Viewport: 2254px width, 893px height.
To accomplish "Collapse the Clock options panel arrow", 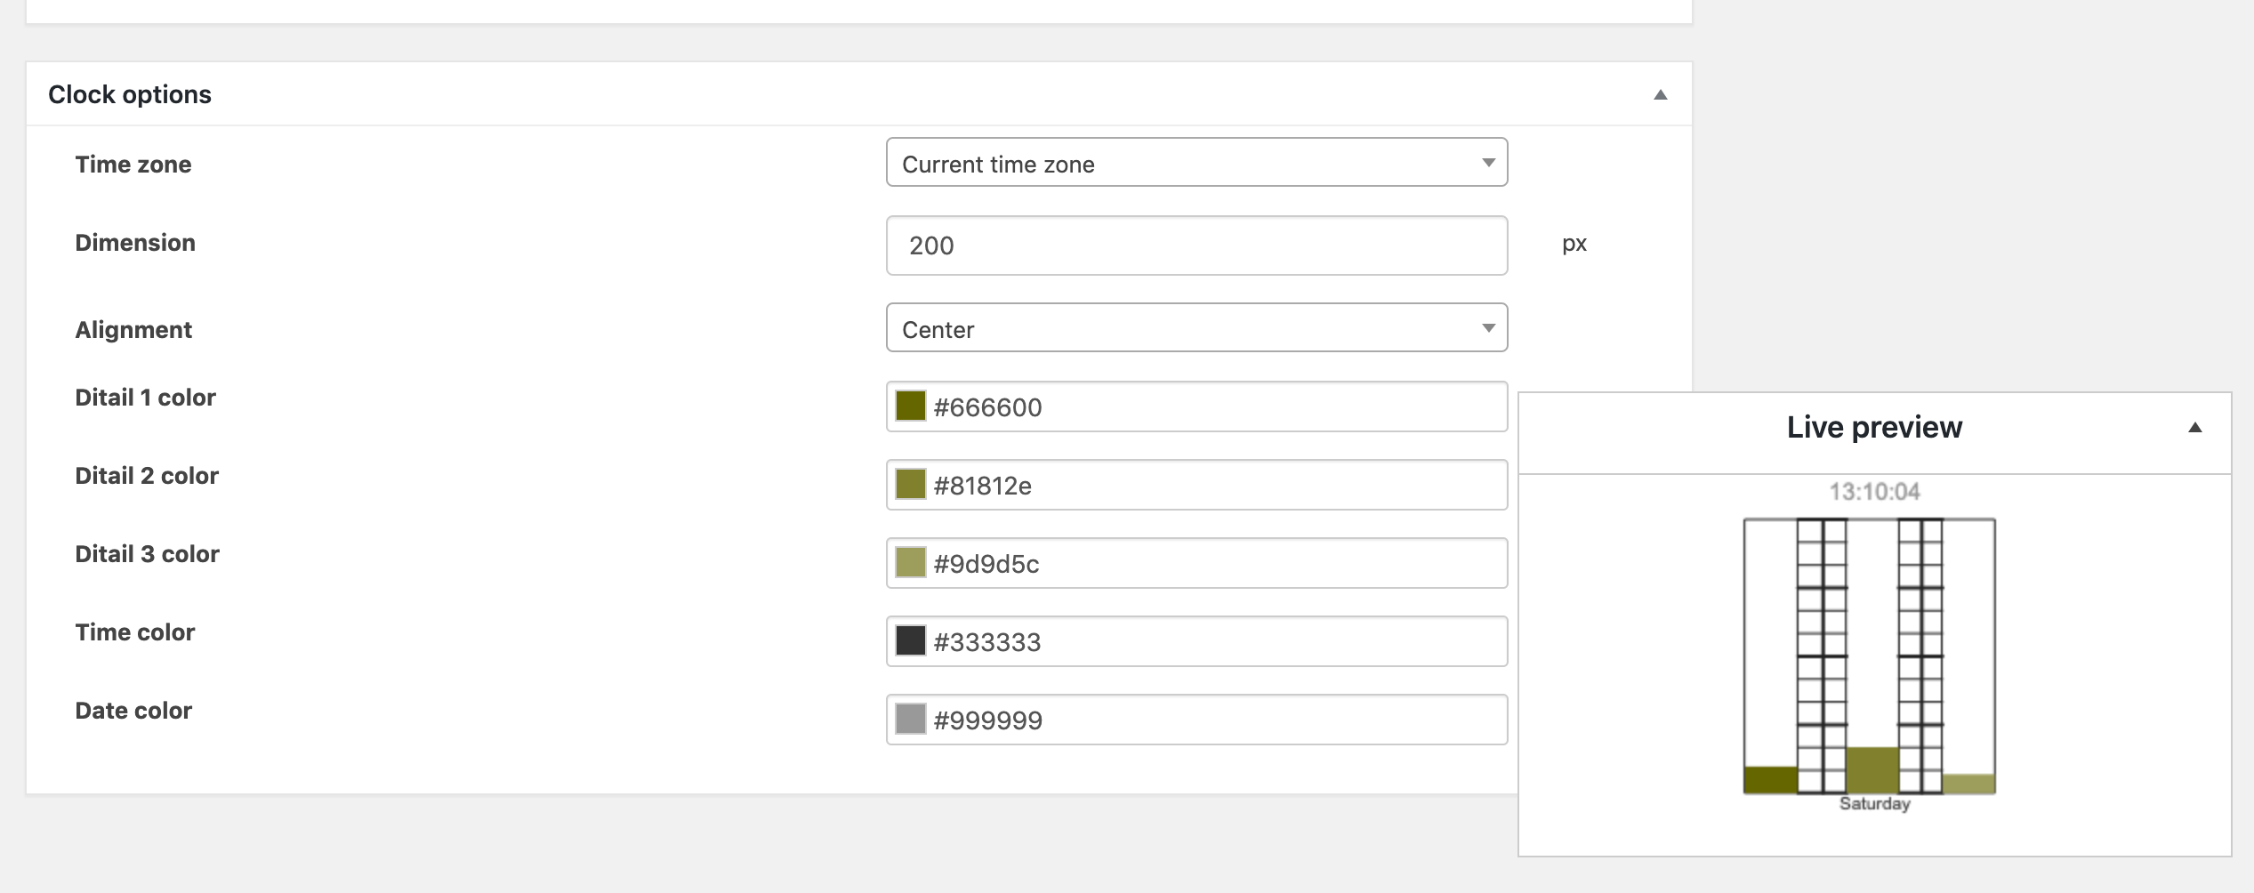I will point(1660,95).
